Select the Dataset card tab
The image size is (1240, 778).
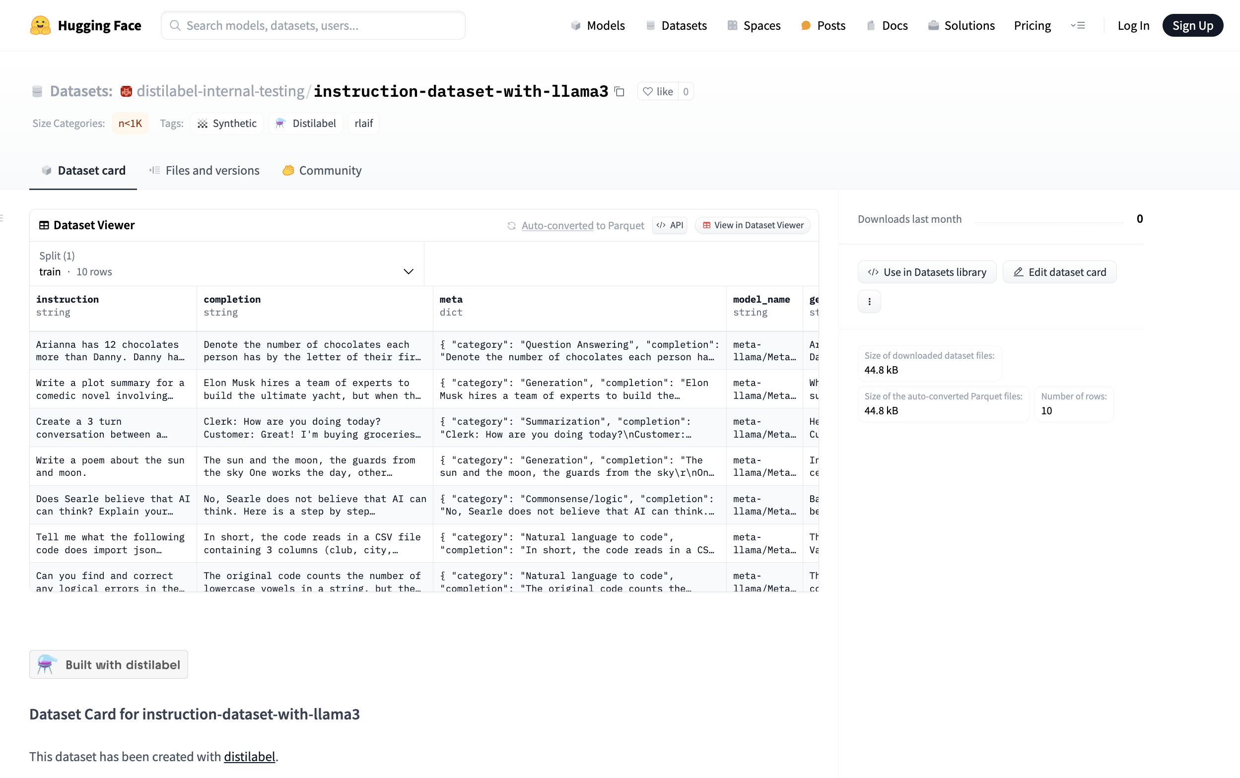click(x=83, y=170)
